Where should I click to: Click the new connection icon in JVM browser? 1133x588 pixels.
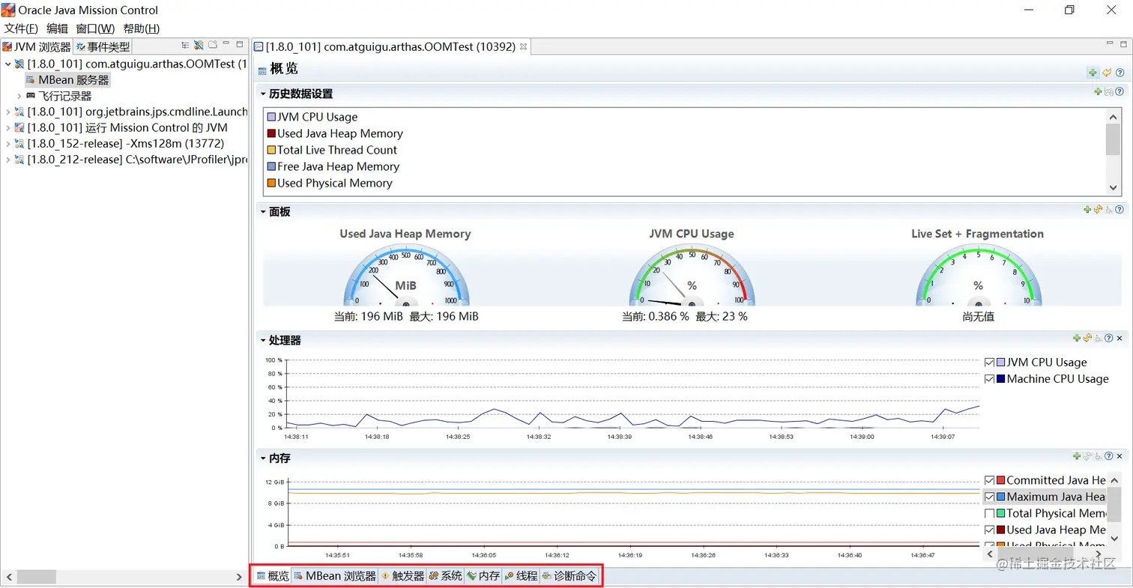[199, 45]
